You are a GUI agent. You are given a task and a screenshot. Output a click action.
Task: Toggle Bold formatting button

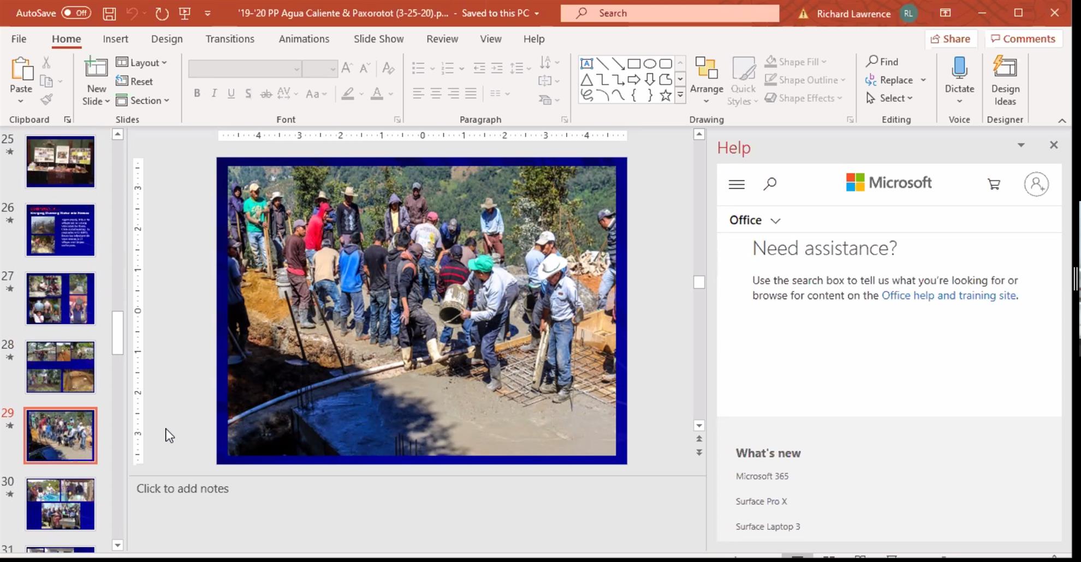pos(197,93)
